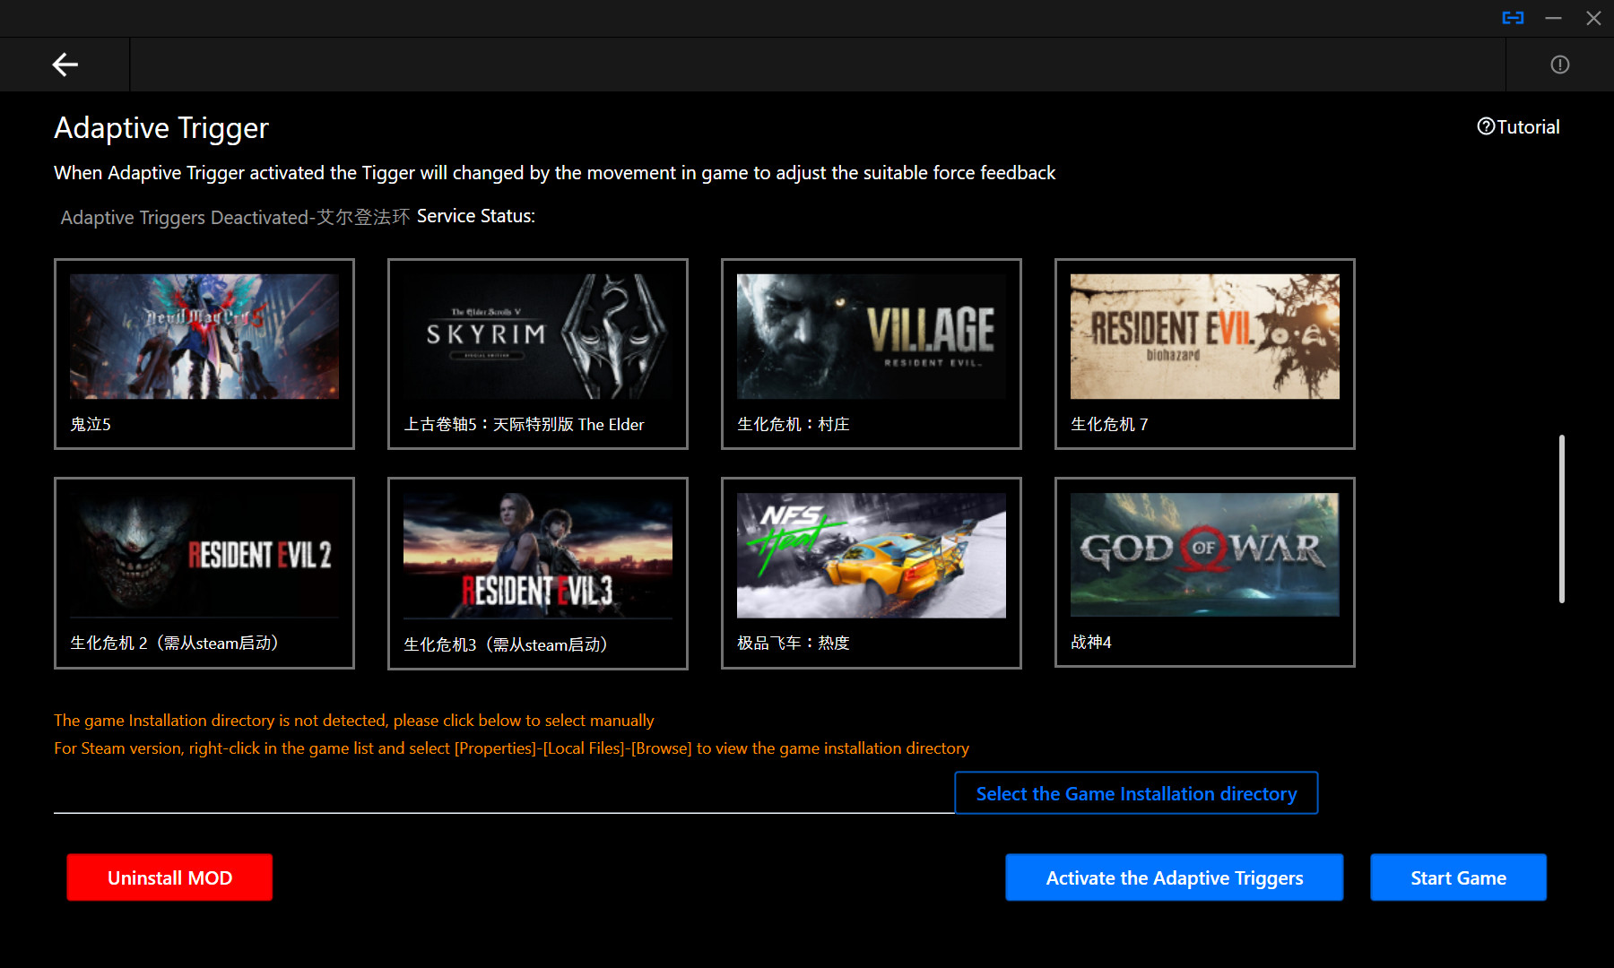Image resolution: width=1614 pixels, height=968 pixels.
Task: Click the 战神4 title text
Action: coord(1091,642)
